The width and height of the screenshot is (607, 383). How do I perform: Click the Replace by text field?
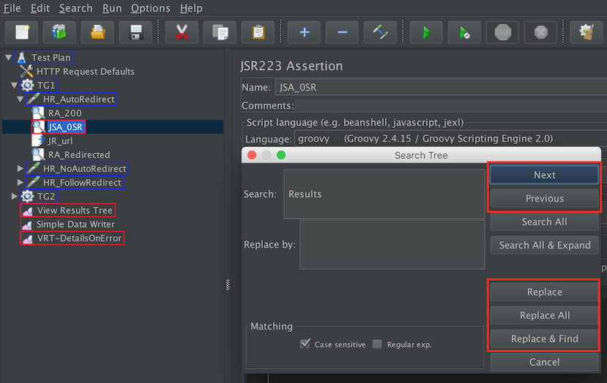click(x=392, y=244)
